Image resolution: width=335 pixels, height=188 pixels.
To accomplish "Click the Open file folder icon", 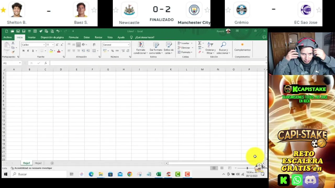I will click(12, 31).
